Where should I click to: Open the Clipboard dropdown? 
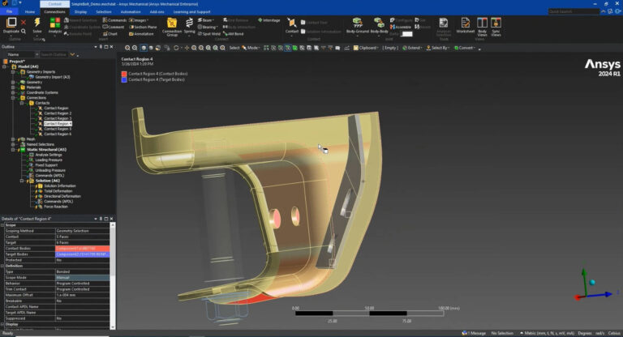(366, 48)
